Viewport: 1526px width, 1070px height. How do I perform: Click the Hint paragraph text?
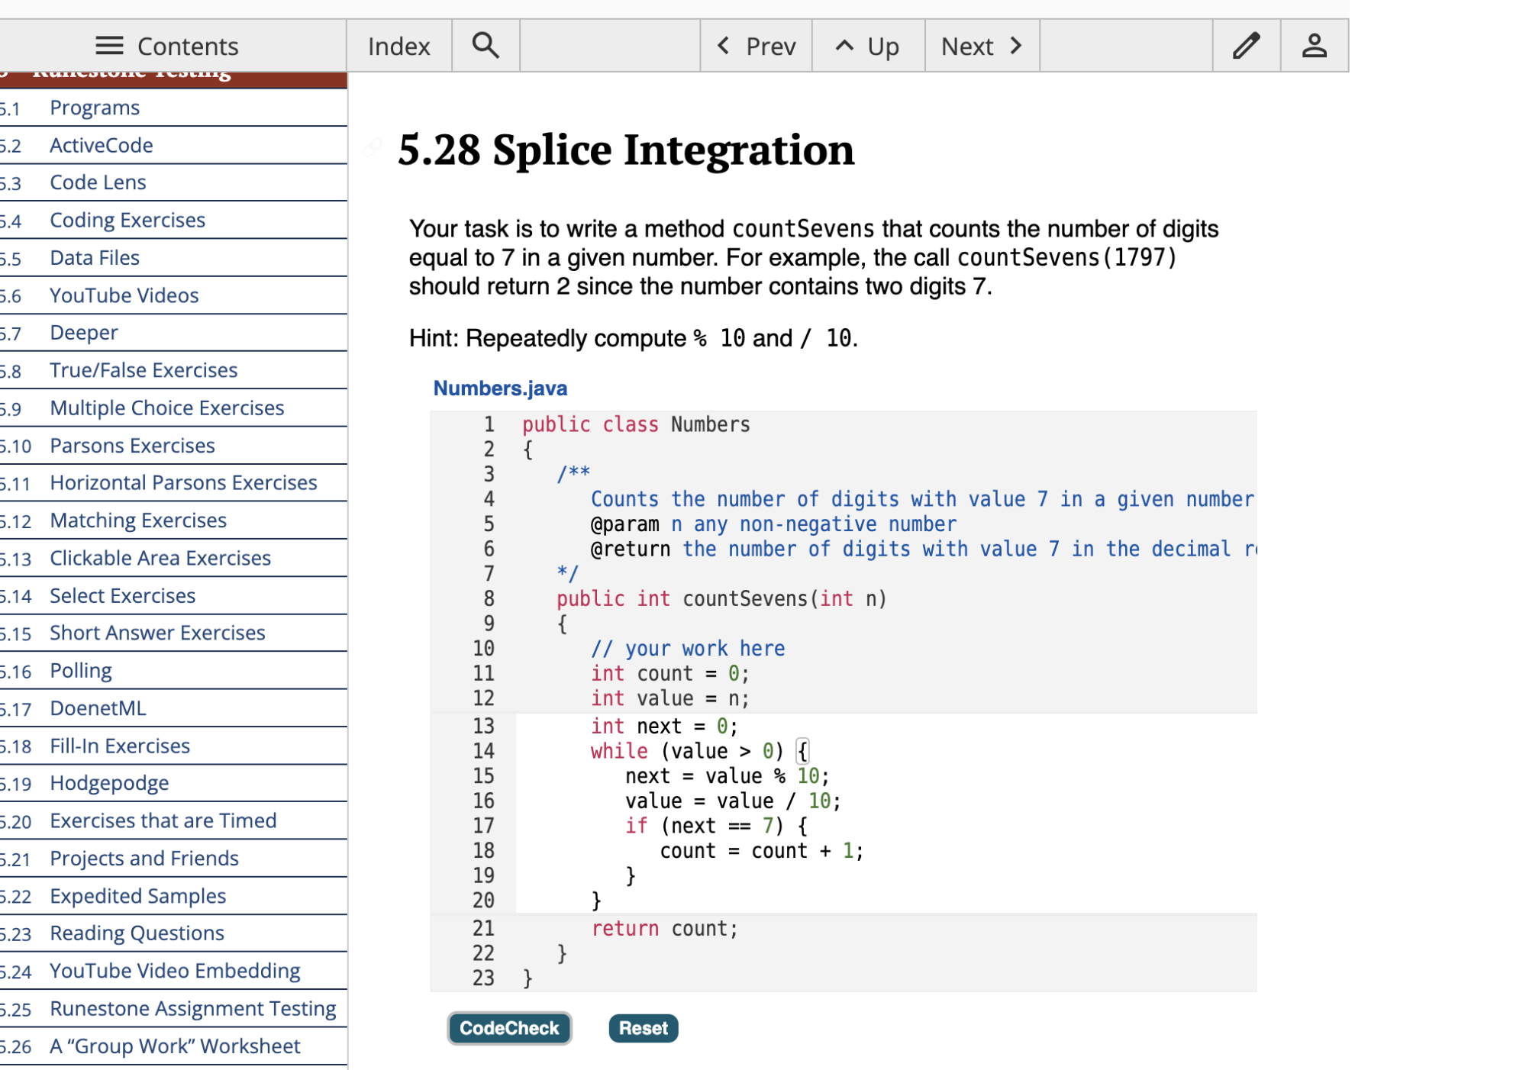pos(634,338)
